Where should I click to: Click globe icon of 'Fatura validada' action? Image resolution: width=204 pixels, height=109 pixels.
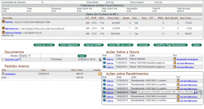coord(105,59)
